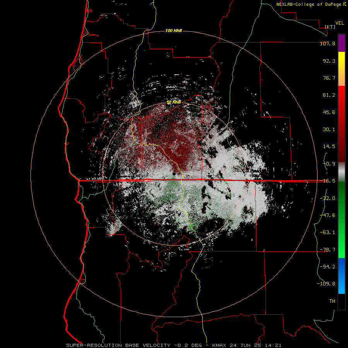This screenshot has height=348, width=348.
Task: Click the [KT] units label
Action: (330, 27)
